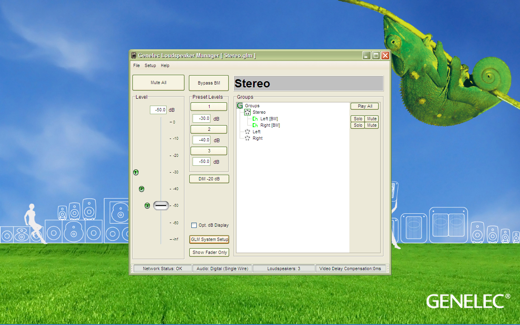Click green preset marker 2 on fader
520x325 pixels.
[141, 189]
